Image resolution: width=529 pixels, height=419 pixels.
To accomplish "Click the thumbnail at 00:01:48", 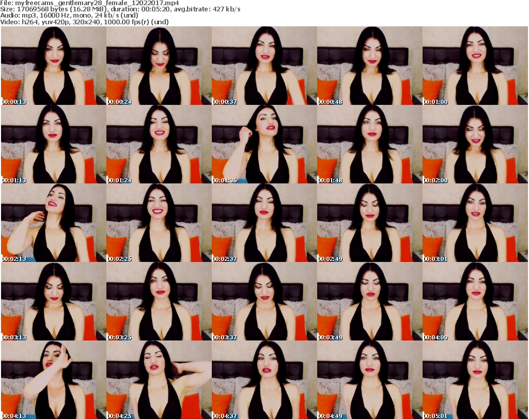I will 369,144.
